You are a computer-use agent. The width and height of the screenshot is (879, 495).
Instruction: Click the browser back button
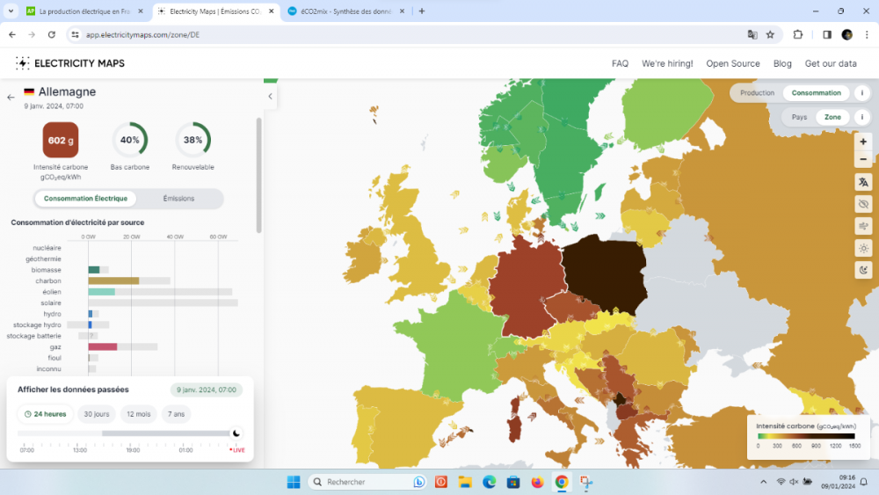[x=12, y=35]
